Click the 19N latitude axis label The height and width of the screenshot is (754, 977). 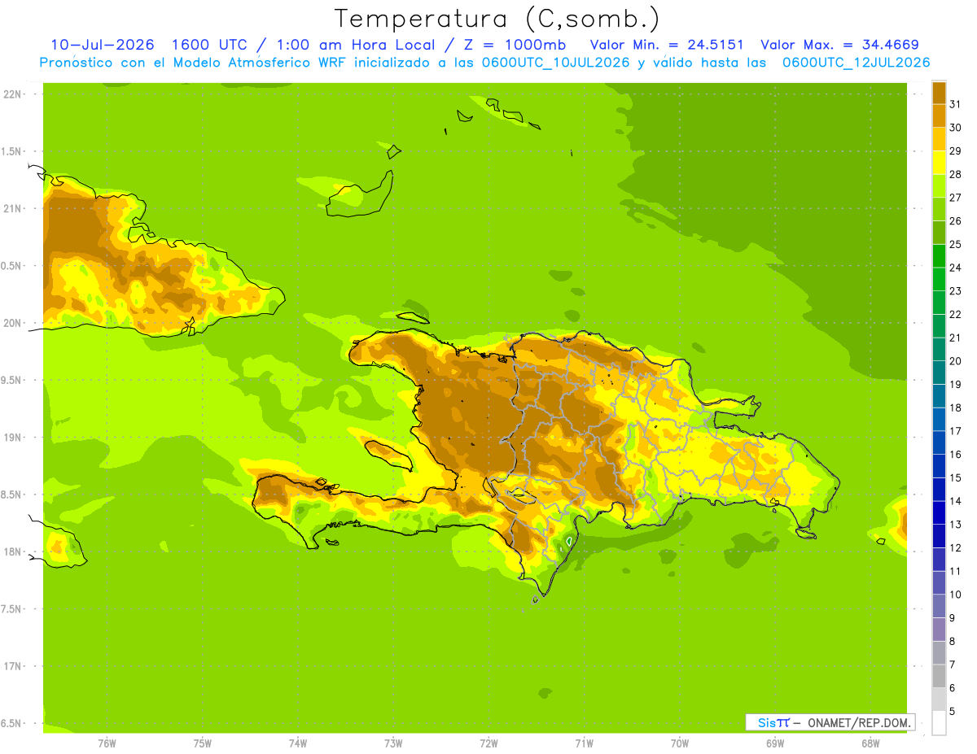(13, 438)
